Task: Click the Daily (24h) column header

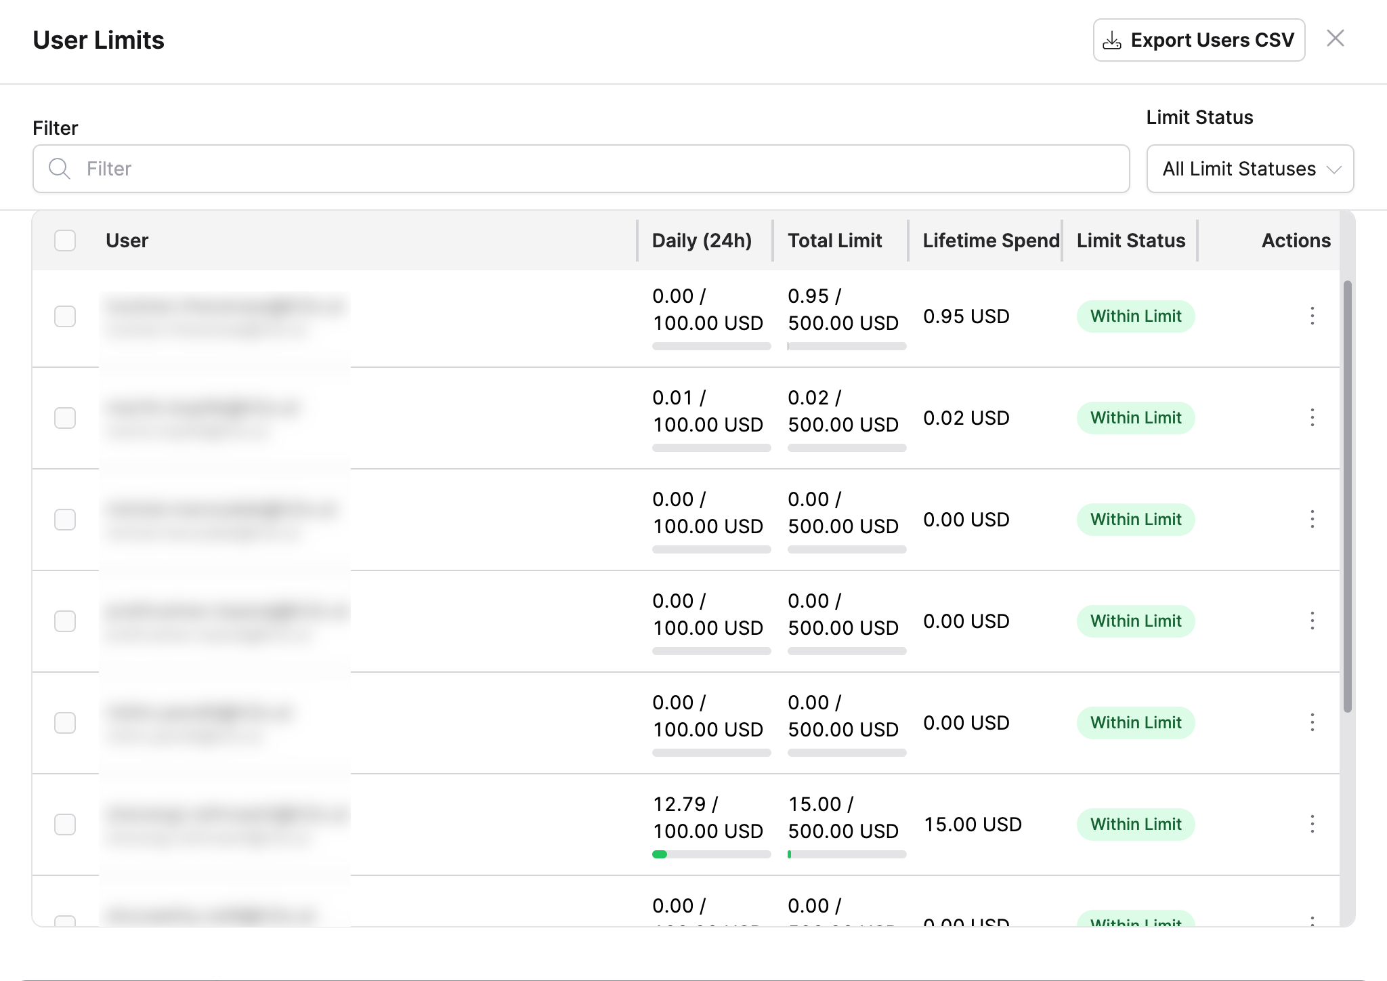Action: 702,241
